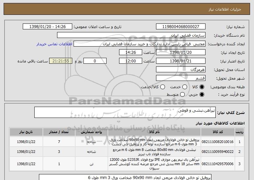
Task: Click the quantity 7 in row 1
Action: pos(59,142)
